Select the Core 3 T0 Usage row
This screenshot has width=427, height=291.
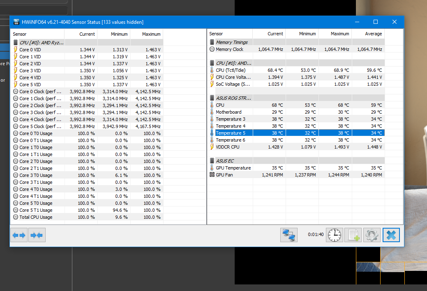pos(87,175)
